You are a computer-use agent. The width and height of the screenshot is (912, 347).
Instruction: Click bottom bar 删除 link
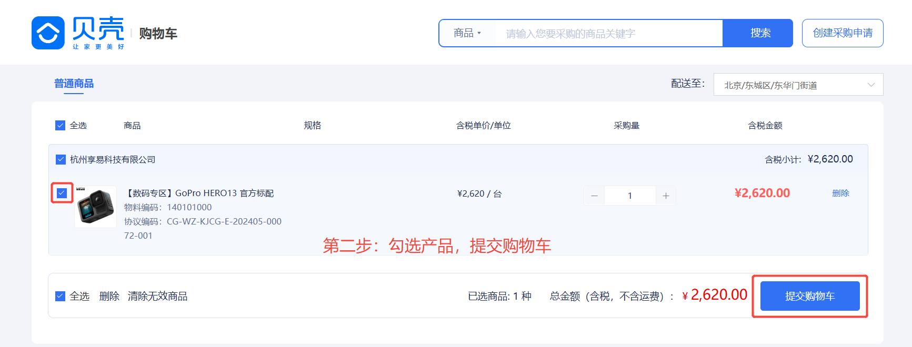pyautogui.click(x=109, y=296)
